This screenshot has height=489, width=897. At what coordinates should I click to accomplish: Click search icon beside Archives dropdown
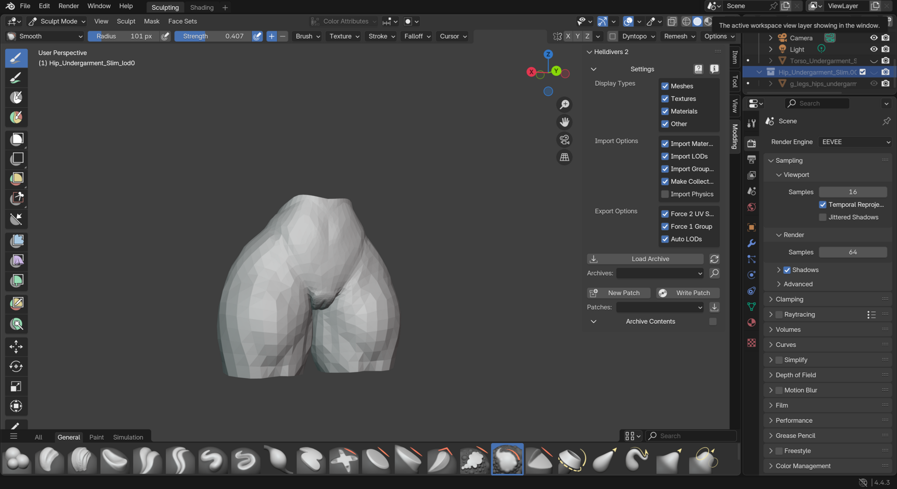tap(714, 273)
